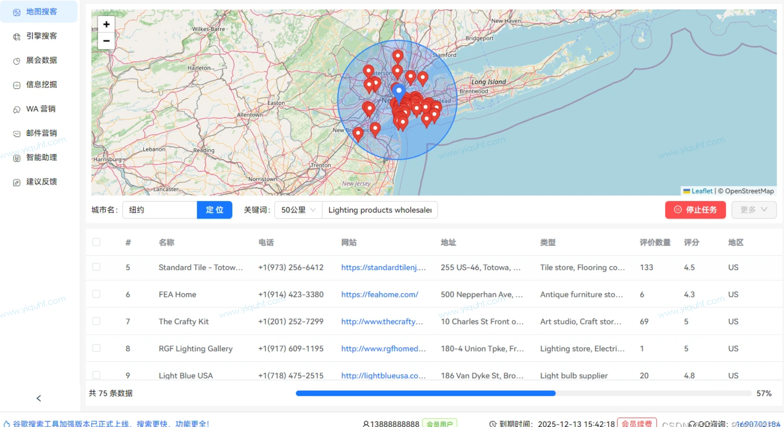Check the FEA Home row checkbox

pyautogui.click(x=96, y=294)
